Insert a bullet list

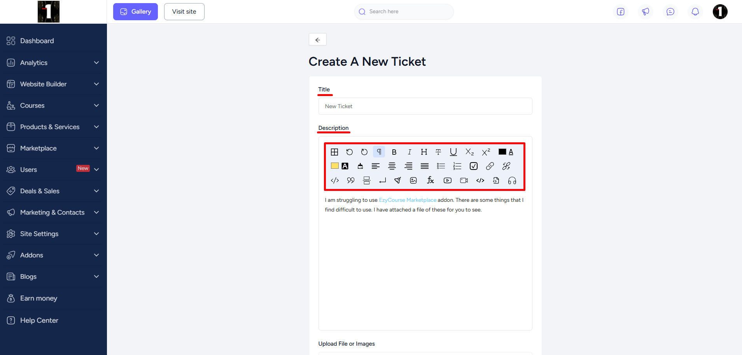click(x=441, y=166)
